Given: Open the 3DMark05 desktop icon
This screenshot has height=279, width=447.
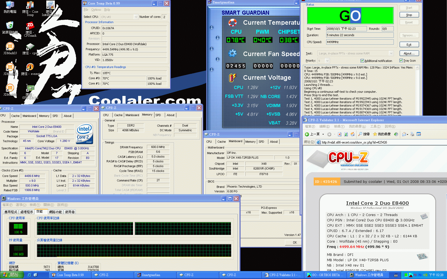Looking at the screenshot, I should click(x=10, y=69).
